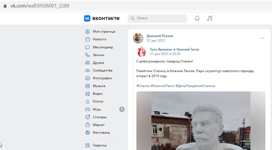The height and width of the screenshot is (150, 272).
Task: Click the Новости feed icon
Action: point(88,39)
